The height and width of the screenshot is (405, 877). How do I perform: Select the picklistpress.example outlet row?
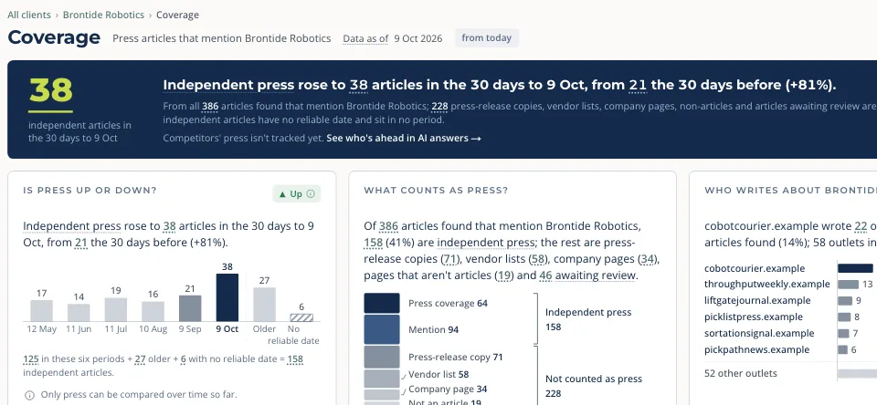pyautogui.click(x=790, y=317)
